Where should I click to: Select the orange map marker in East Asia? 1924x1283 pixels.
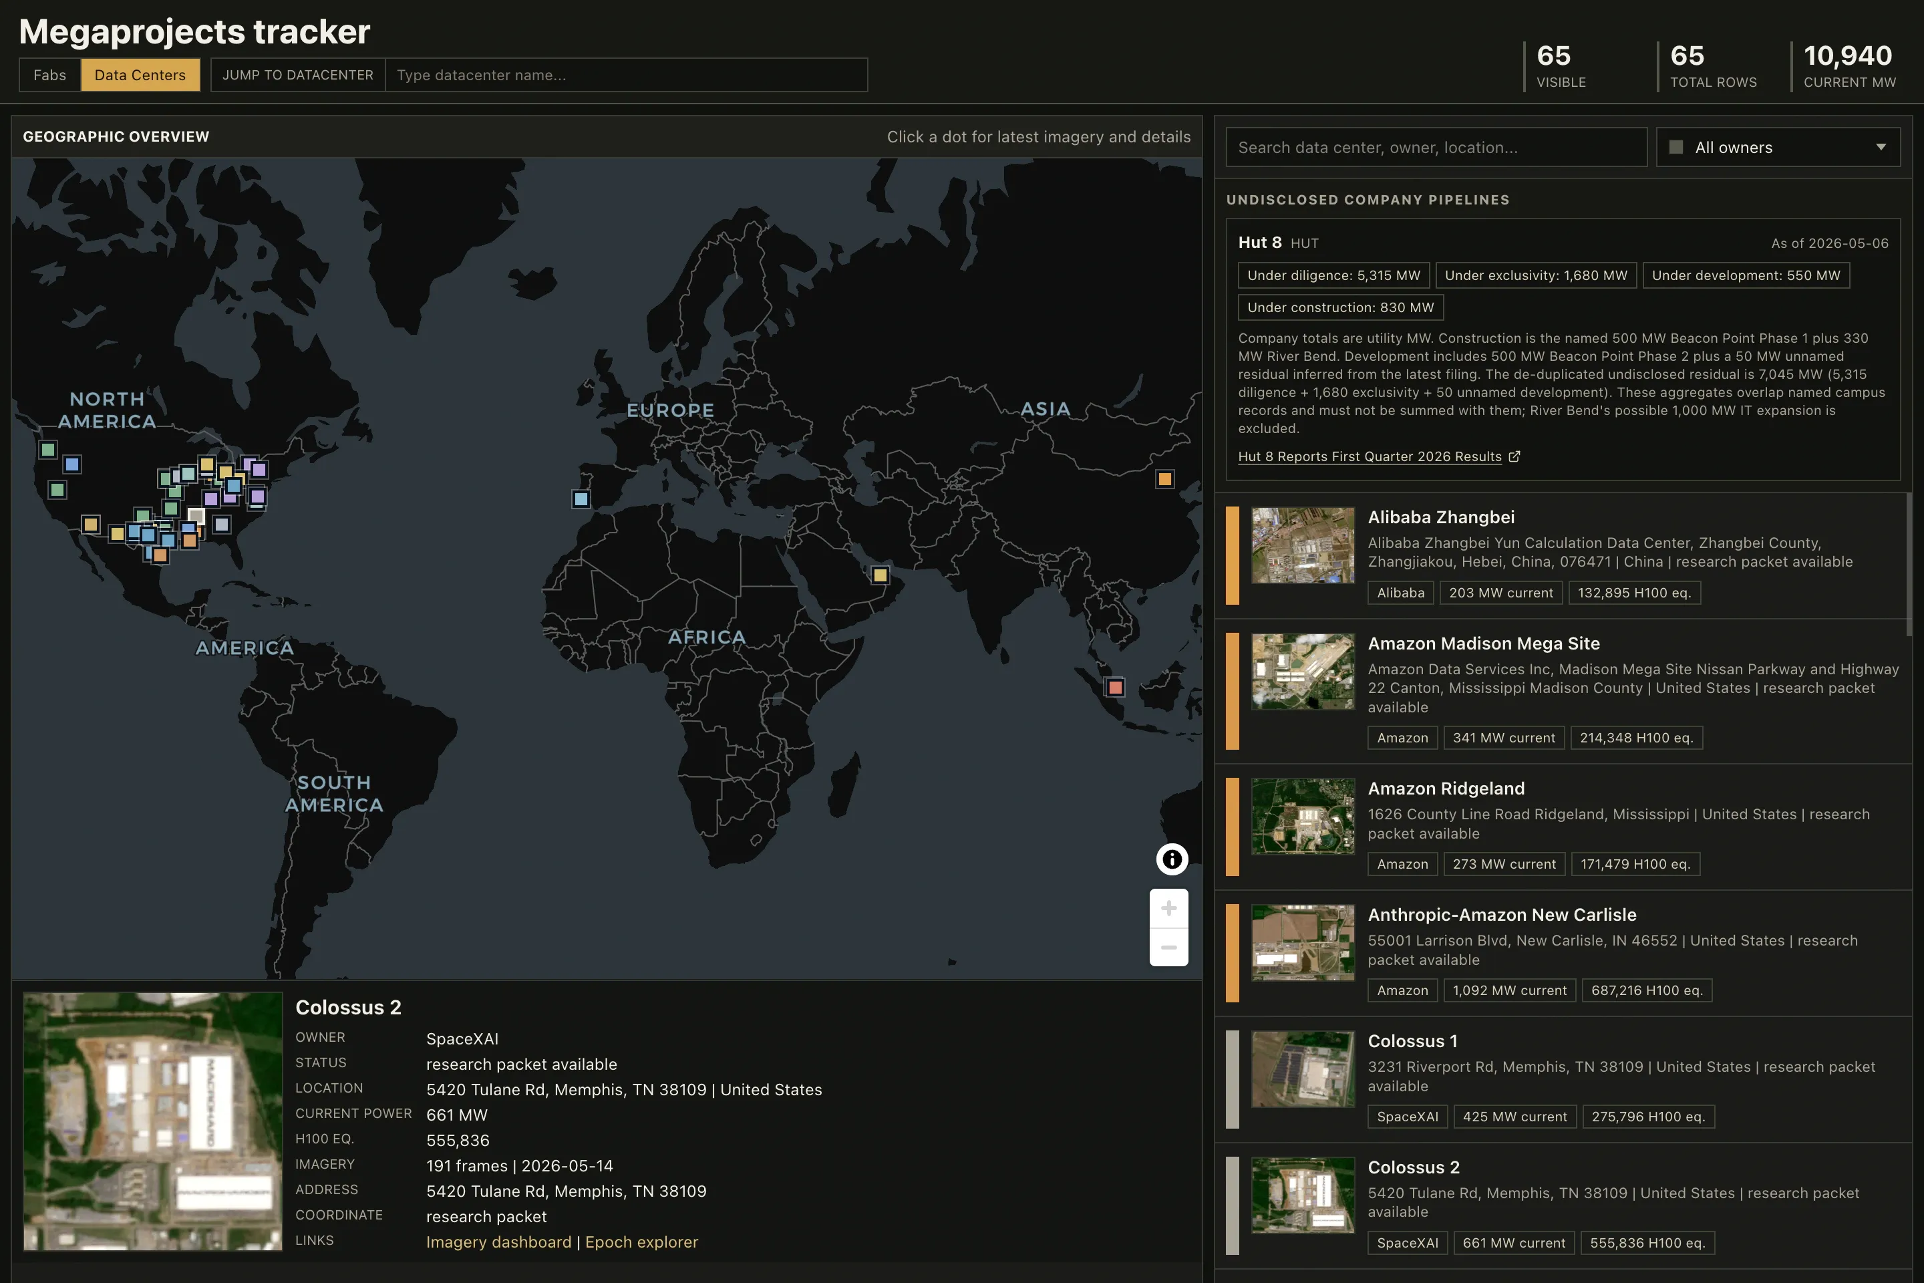[1165, 478]
